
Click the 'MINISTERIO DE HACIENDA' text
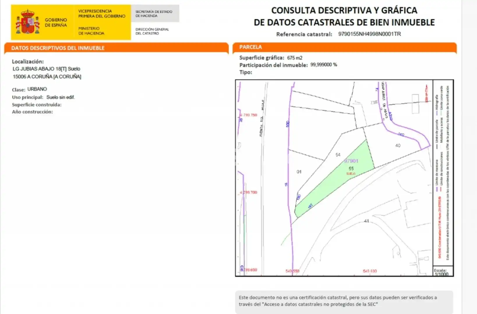coord(91,31)
